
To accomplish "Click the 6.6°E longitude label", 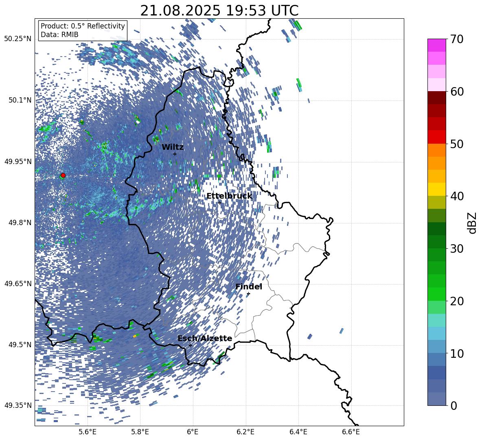I will point(351,432).
